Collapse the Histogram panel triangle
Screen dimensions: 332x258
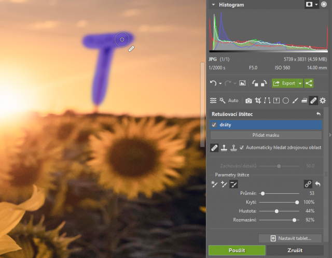[x=213, y=5]
